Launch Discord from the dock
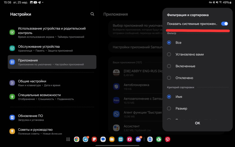The image size is (235, 147). (138, 139)
